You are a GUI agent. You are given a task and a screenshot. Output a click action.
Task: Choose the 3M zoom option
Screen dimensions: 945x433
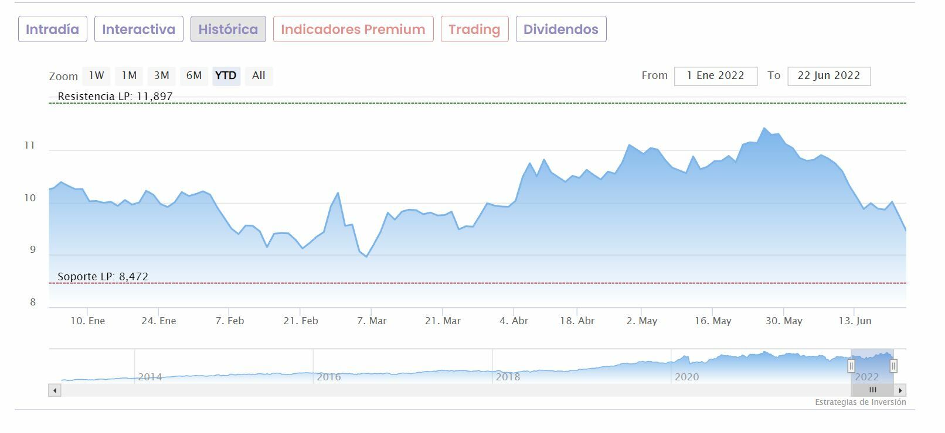tap(162, 75)
